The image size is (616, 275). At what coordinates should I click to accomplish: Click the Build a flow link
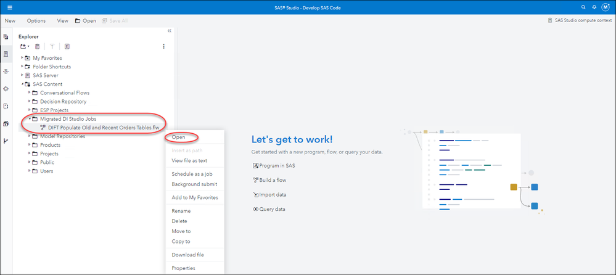(272, 180)
